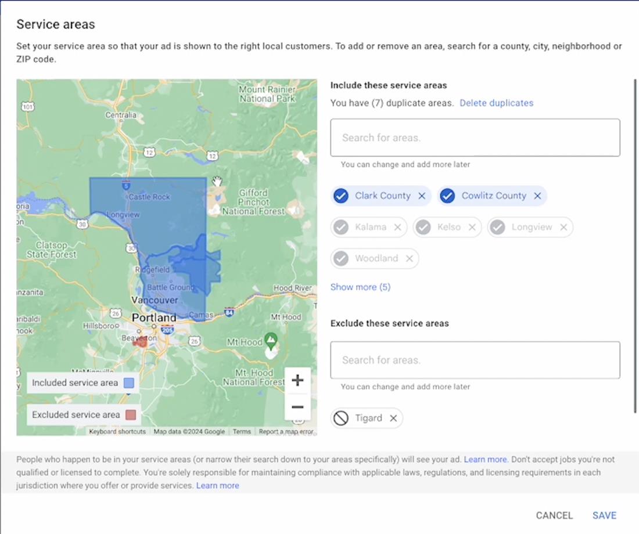639x534 pixels.
Task: Zoom in on the map
Action: pyautogui.click(x=297, y=380)
